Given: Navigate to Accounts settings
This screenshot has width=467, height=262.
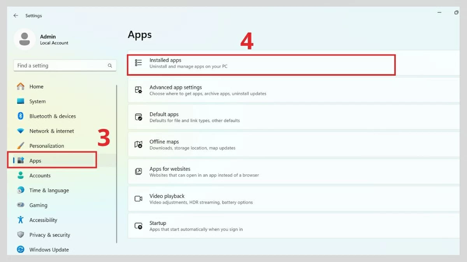Looking at the screenshot, I should point(40,175).
